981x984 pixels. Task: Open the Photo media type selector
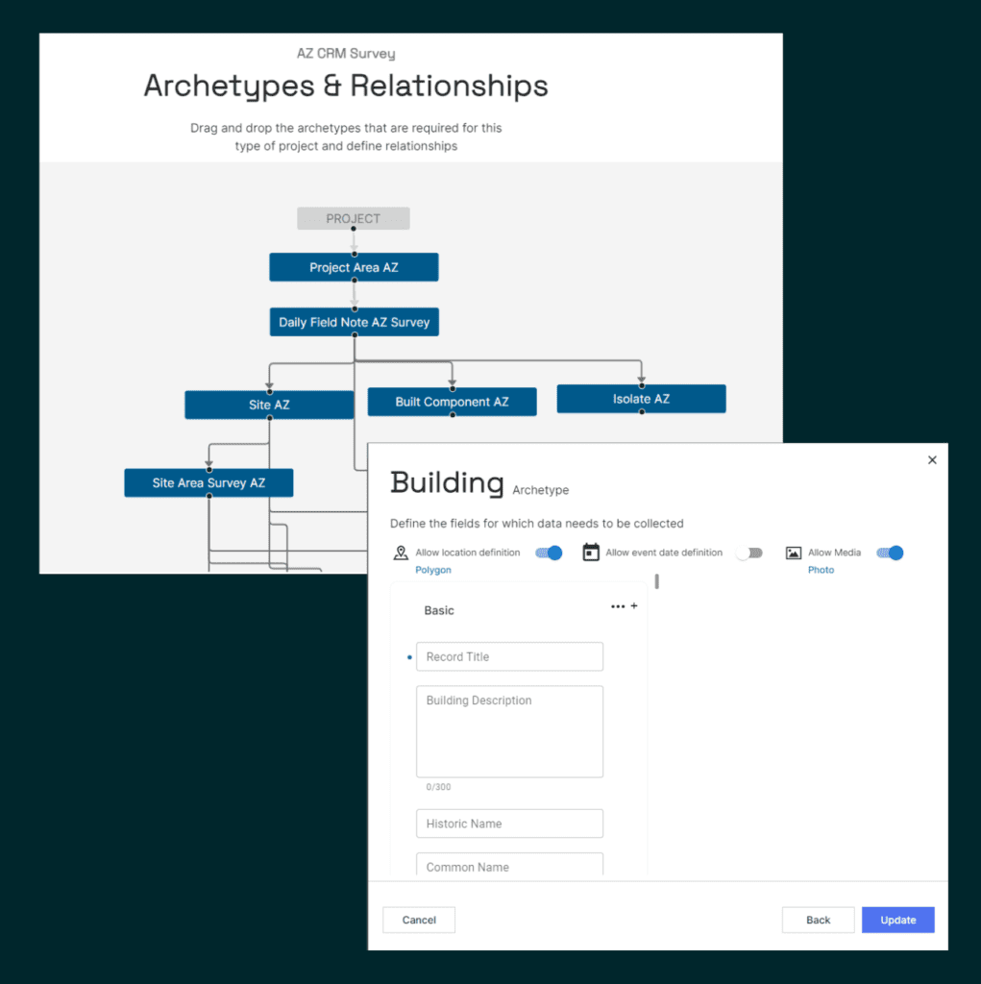click(821, 570)
